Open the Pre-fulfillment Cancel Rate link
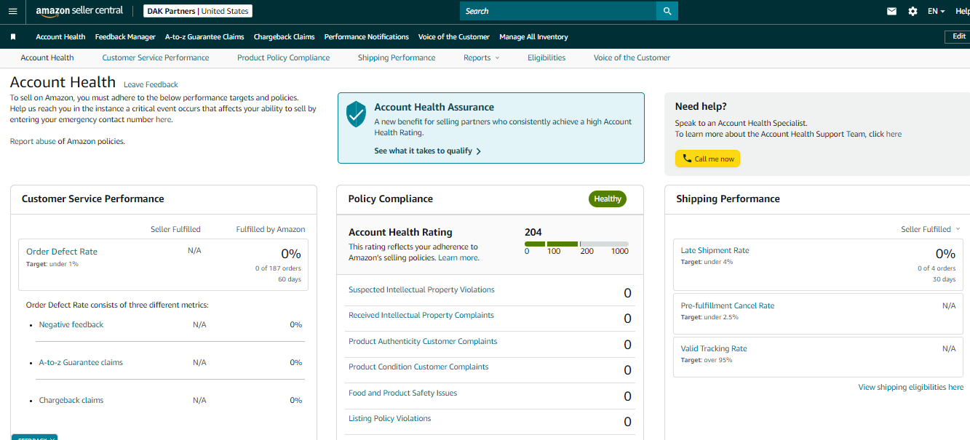The height and width of the screenshot is (440, 970). tap(728, 305)
